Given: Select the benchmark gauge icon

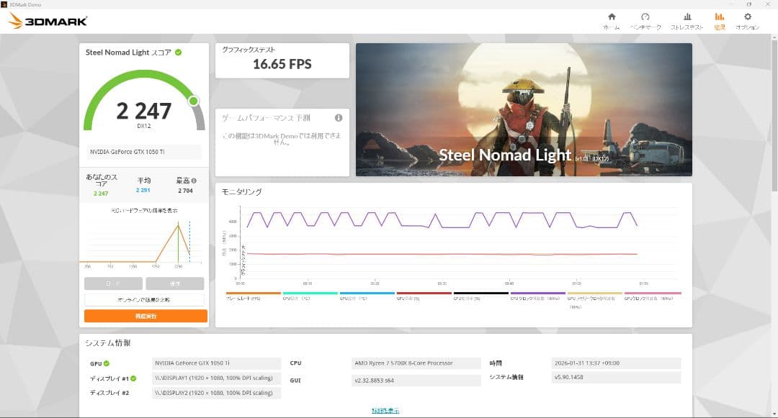Looking at the screenshot, I should click(x=645, y=18).
